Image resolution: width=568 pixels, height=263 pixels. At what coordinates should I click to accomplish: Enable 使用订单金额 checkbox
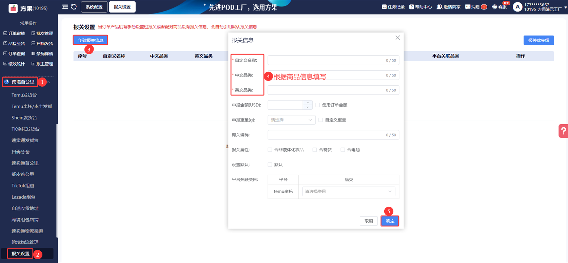click(x=318, y=105)
